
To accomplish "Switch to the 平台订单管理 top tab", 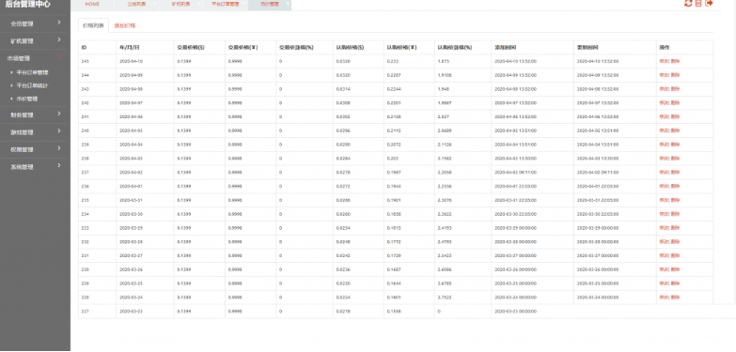I will pyautogui.click(x=225, y=4).
